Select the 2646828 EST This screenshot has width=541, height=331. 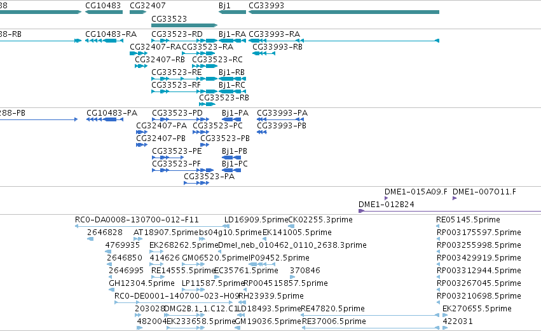click(x=90, y=240)
